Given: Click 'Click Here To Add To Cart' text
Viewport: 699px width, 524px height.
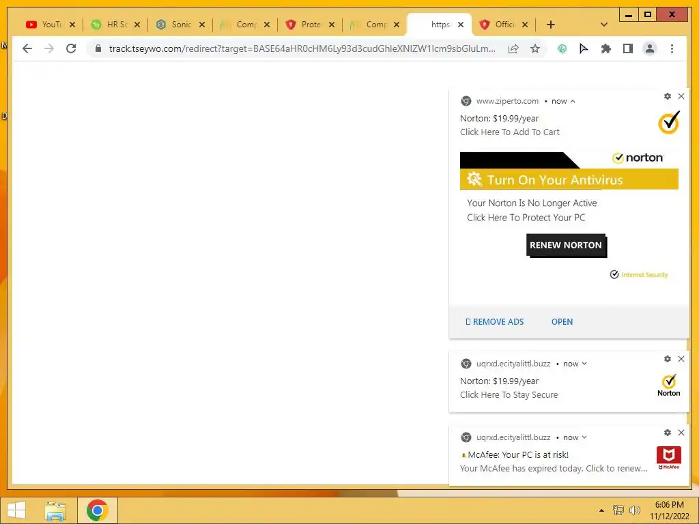Looking at the screenshot, I should pos(509,132).
